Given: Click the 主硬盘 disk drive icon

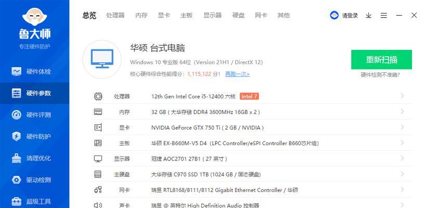Looking at the screenshot, I should [98, 174].
